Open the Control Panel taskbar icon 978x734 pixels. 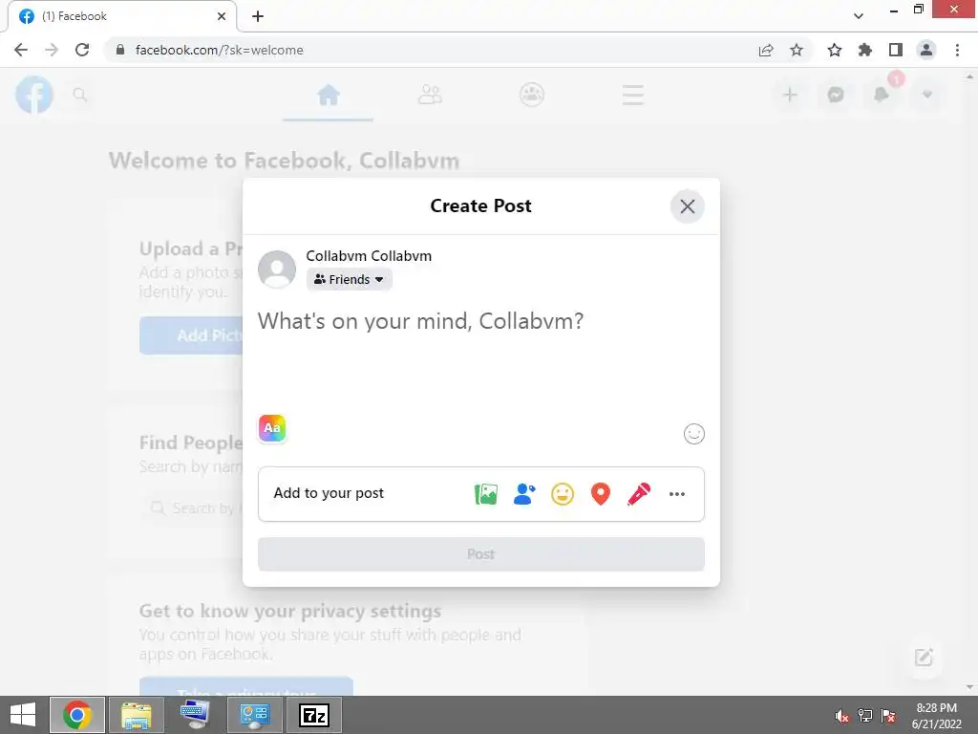254,715
